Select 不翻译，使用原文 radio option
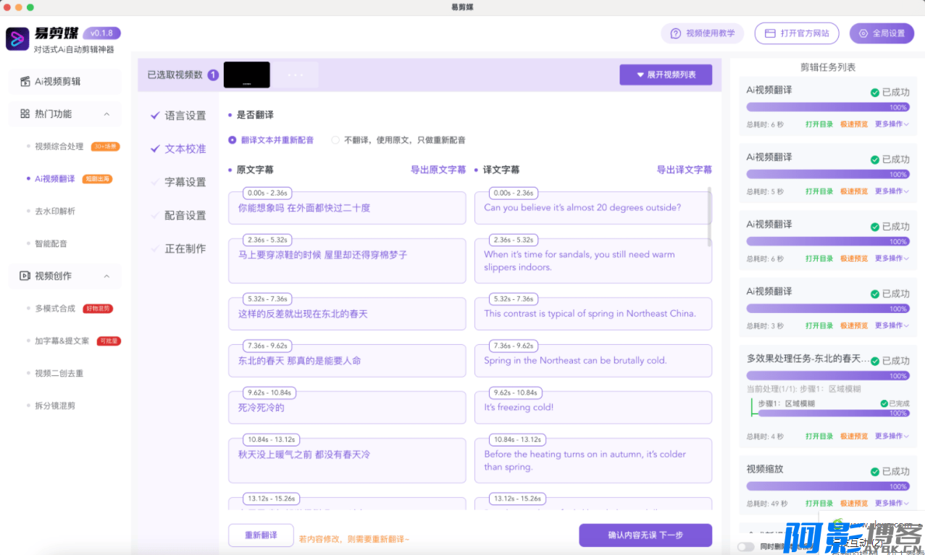This screenshot has width=925, height=555. (398, 140)
